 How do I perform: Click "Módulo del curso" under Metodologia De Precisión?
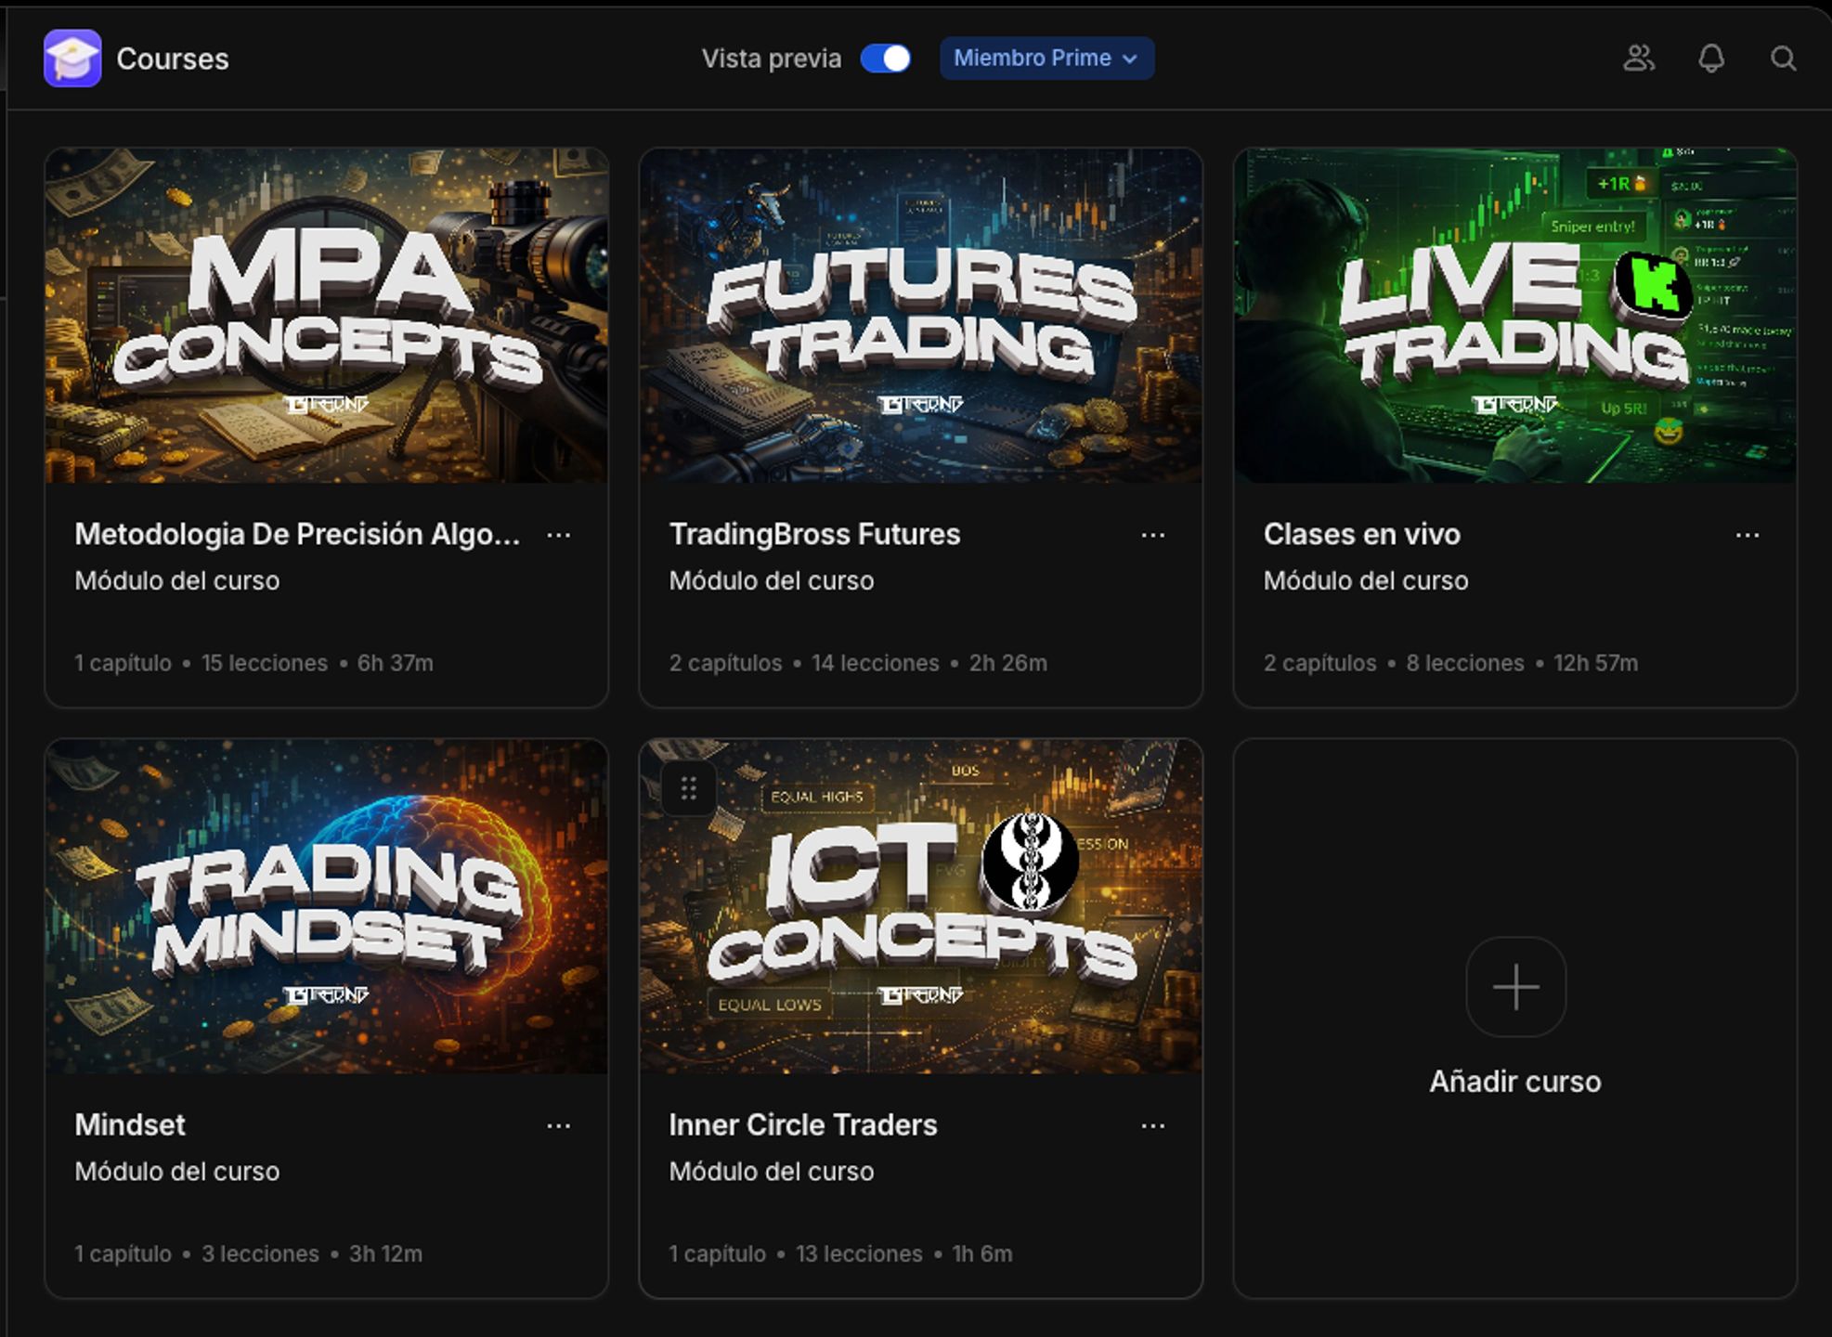point(177,580)
